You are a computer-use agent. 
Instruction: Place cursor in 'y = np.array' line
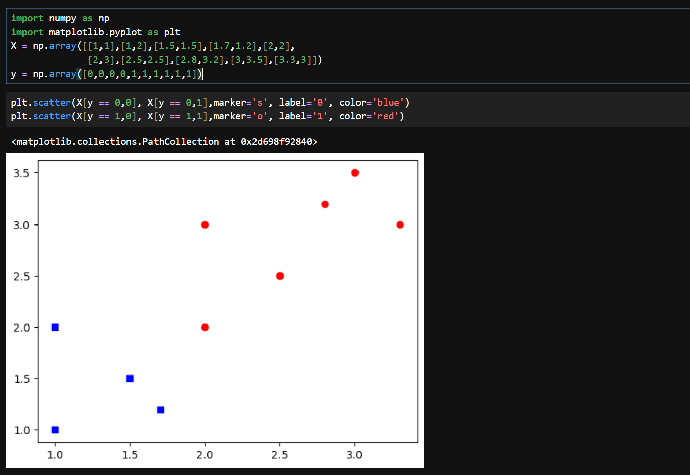tap(107, 74)
